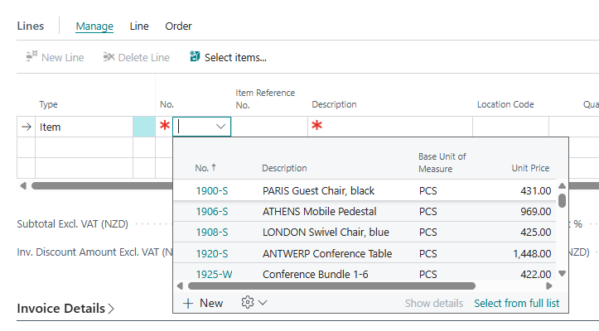The width and height of the screenshot is (599, 331).
Task: Click the lines grid horizontal scrollbar
Action: click(102, 186)
